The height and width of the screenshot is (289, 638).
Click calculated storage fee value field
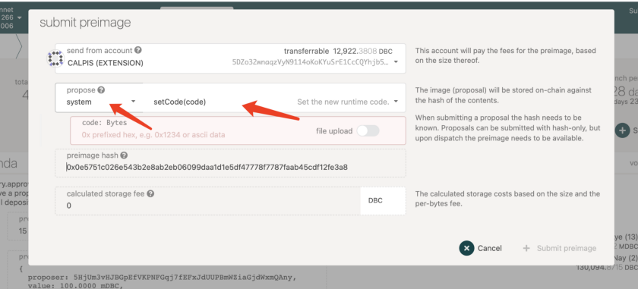(208, 201)
